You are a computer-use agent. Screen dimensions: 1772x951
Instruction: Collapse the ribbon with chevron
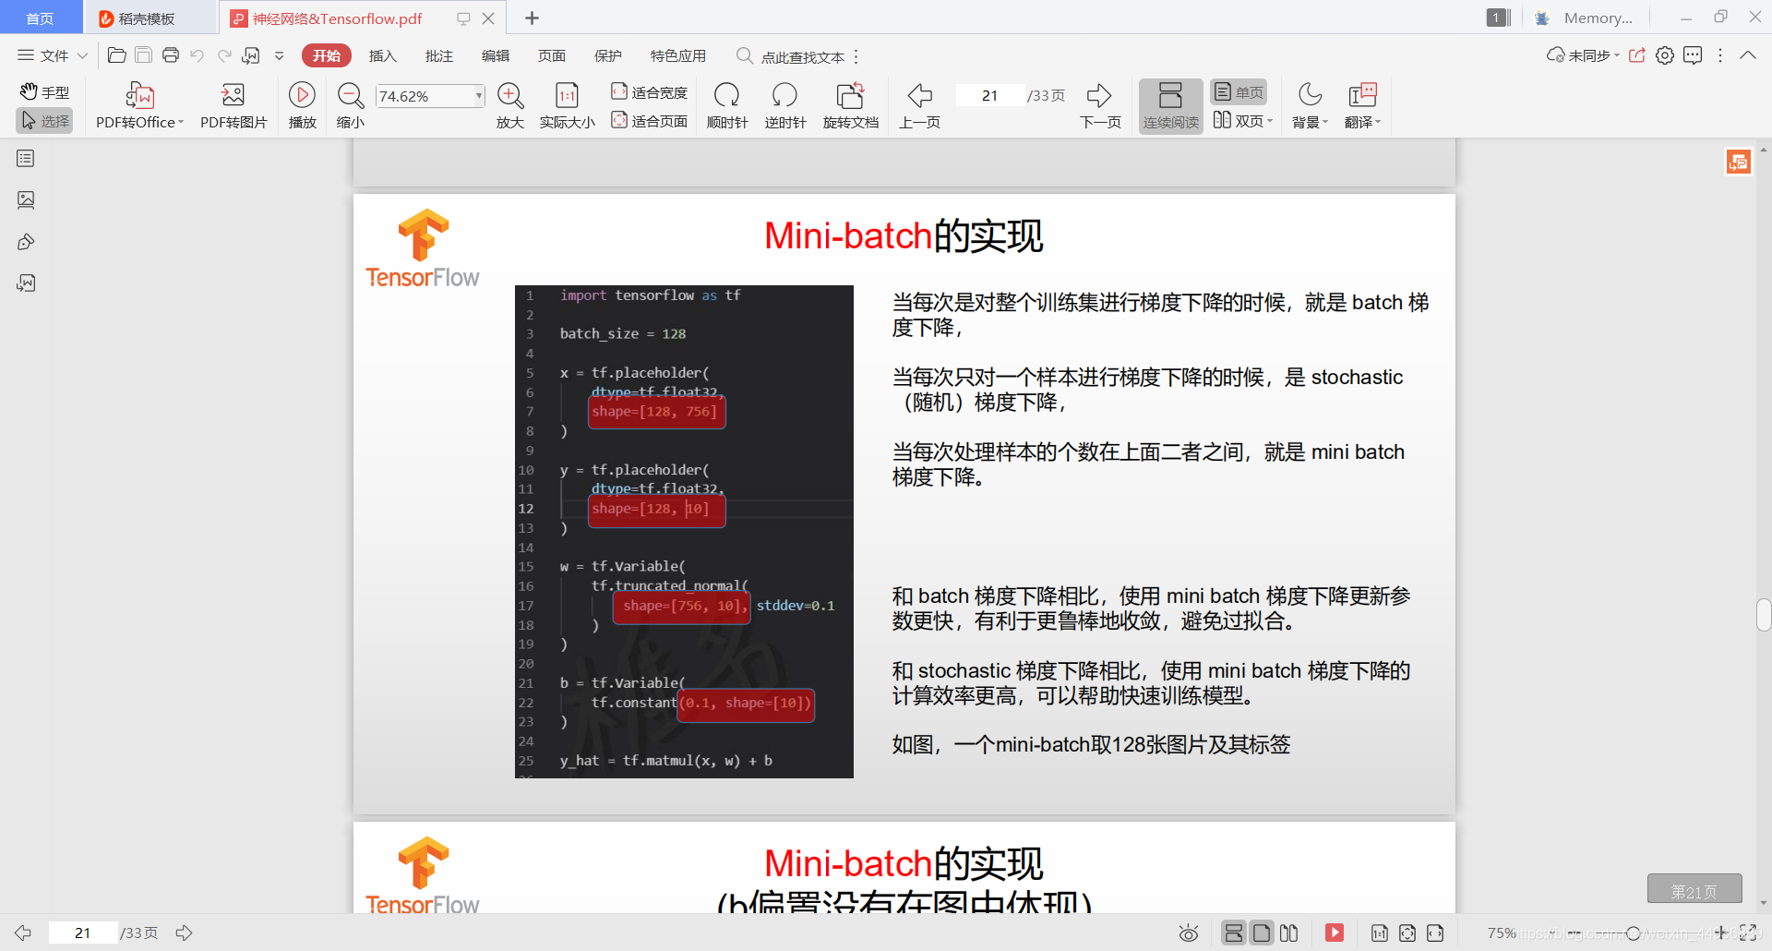click(1748, 55)
